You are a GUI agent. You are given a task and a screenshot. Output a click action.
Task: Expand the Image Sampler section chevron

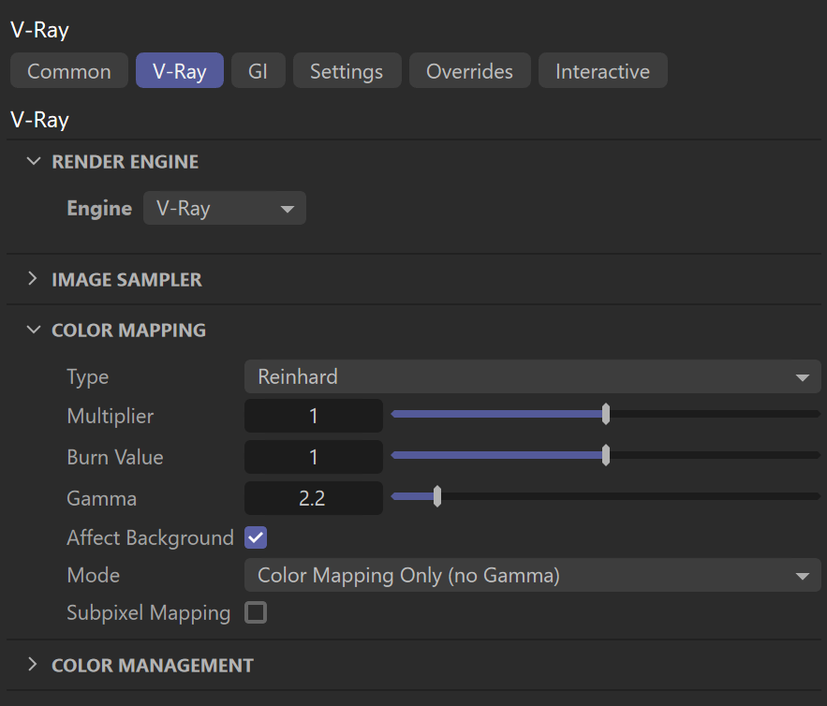pyautogui.click(x=33, y=278)
